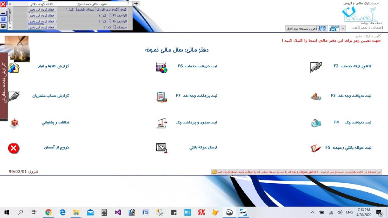Viewport: 388px width, 218px height.
Task: Click the red exit Aseman icon
Action: 14,148
